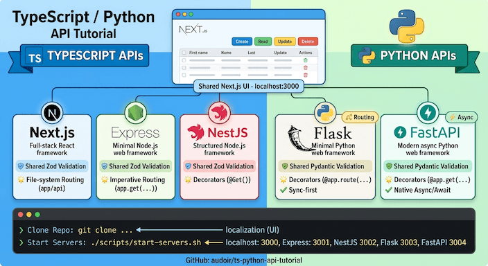Click the TypeScript / Python main title
The image size is (488, 266).
(x=83, y=17)
